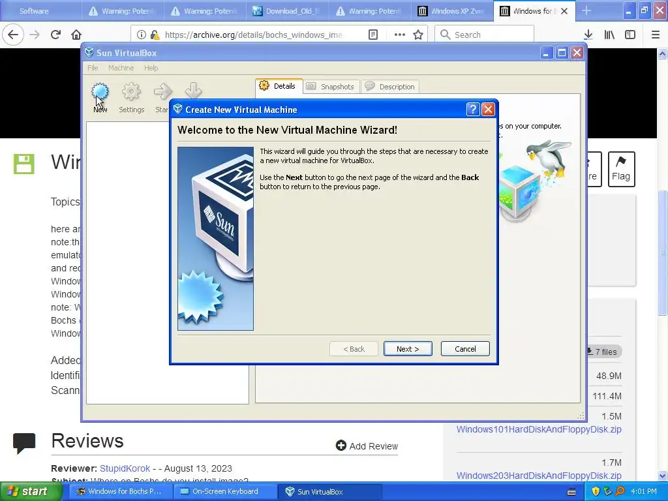Viewport: 668px width, 501px height.
Task: Show site information icon in address bar
Action: (x=142, y=35)
